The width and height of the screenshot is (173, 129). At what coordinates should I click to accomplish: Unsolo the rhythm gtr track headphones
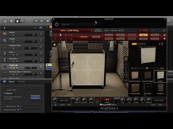[x=14, y=68]
